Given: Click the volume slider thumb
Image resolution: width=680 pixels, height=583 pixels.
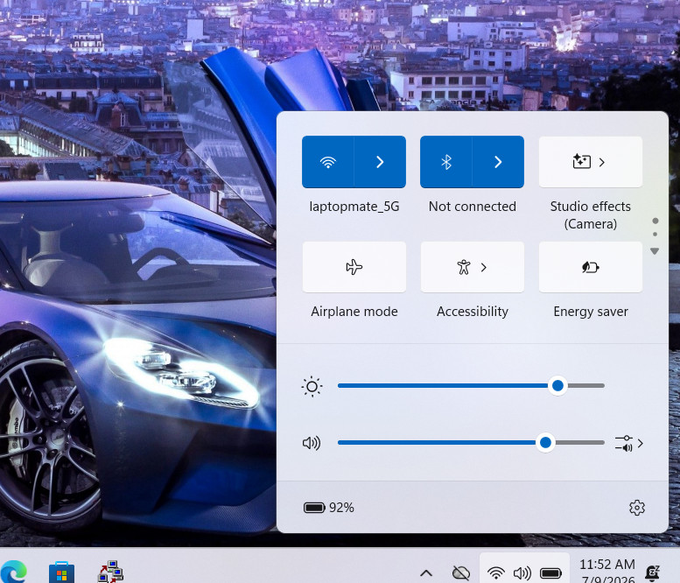Looking at the screenshot, I should (545, 442).
